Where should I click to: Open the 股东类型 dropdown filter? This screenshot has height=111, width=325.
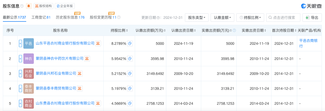pyautogui.click(x=197, y=18)
